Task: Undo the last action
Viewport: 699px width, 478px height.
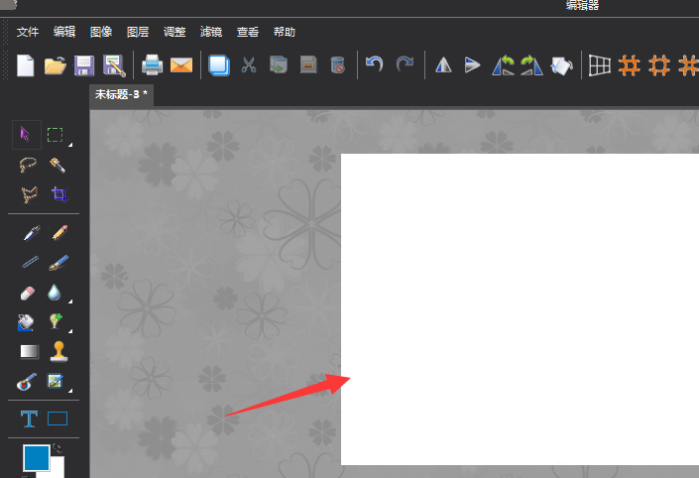Action: coord(375,64)
